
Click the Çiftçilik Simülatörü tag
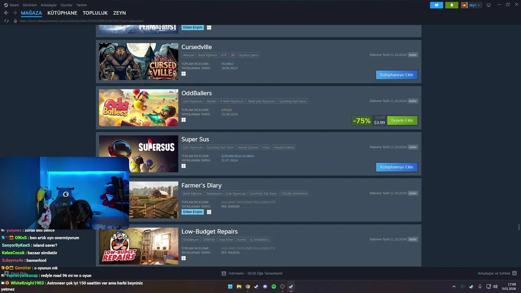click(x=294, y=193)
